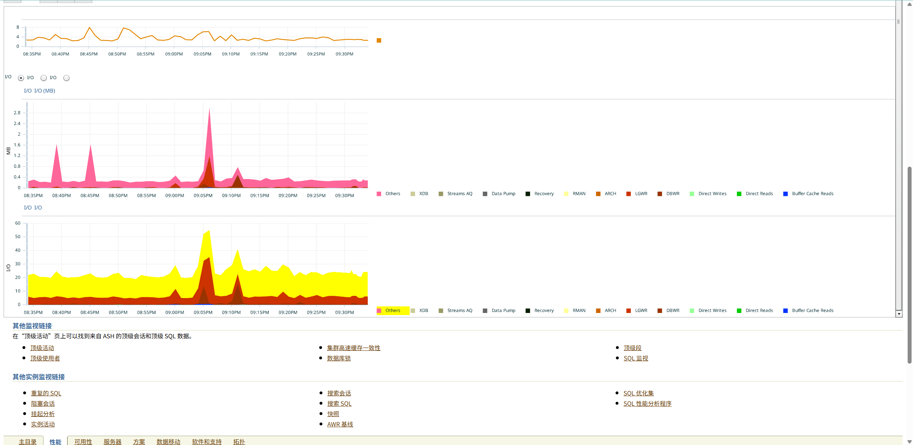
Task: Switch to the 可用性 tab
Action: coord(83,441)
